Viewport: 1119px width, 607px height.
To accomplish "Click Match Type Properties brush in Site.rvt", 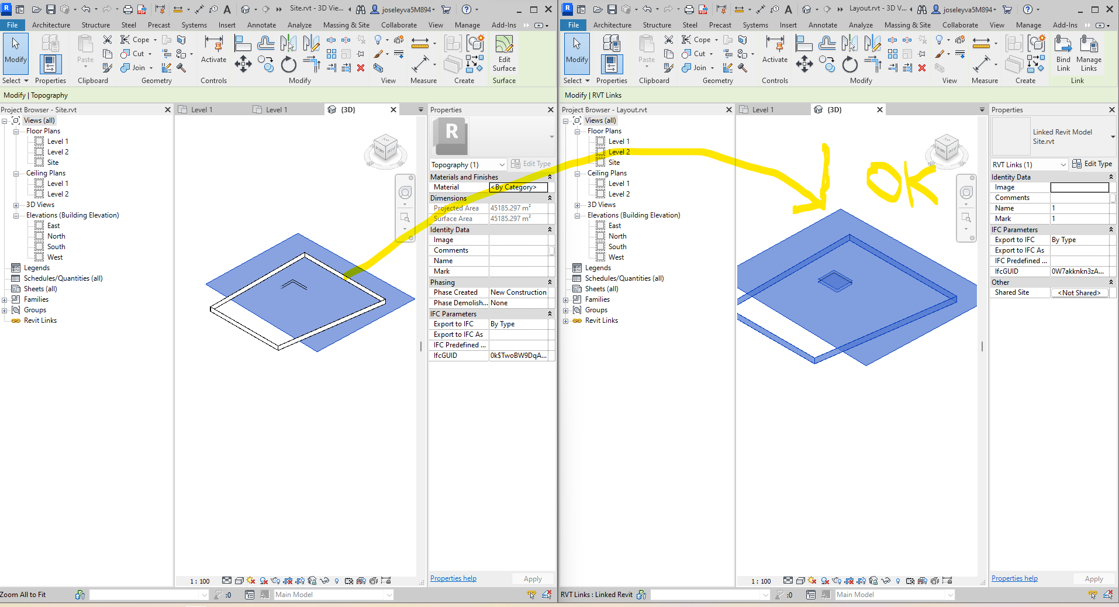I will click(x=108, y=68).
